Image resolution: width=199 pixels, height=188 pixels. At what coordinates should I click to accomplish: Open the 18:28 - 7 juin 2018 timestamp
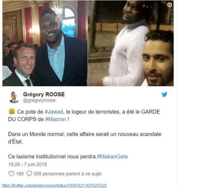27,164
